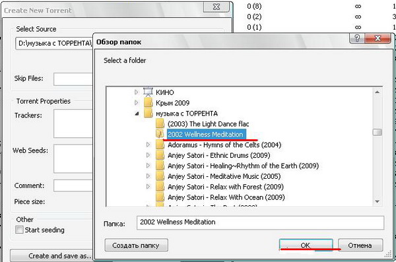Select Anjey Satori - Ethnic Drums (2009)
This screenshot has height=262, width=396.
coord(218,155)
